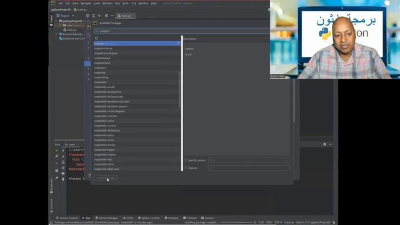Viewport: 400px width, 225px height.
Task: Click the Python interpreter status bar entry
Action: click(x=312, y=222)
